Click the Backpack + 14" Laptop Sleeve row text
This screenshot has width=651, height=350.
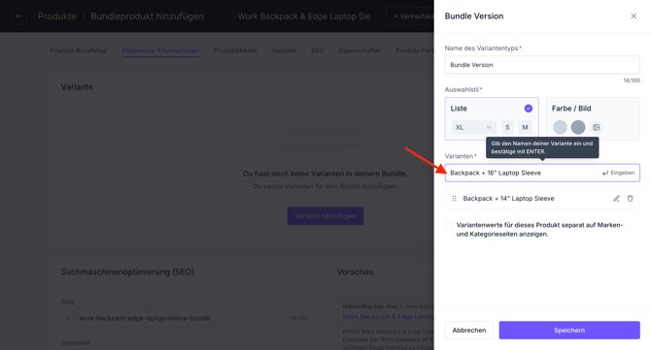click(x=508, y=199)
